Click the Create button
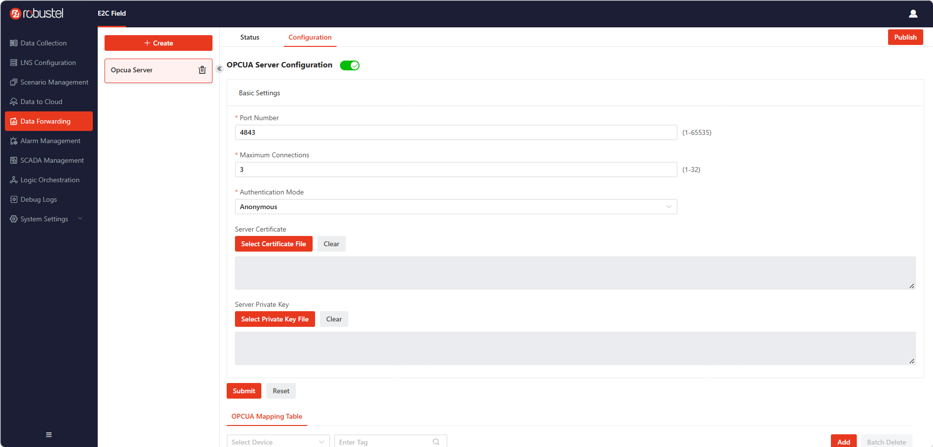This screenshot has height=447, width=933. (158, 43)
